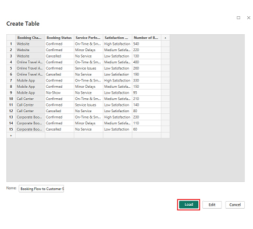Click Minor Delays cell in row 2
253x229 pixels.
click(88, 50)
